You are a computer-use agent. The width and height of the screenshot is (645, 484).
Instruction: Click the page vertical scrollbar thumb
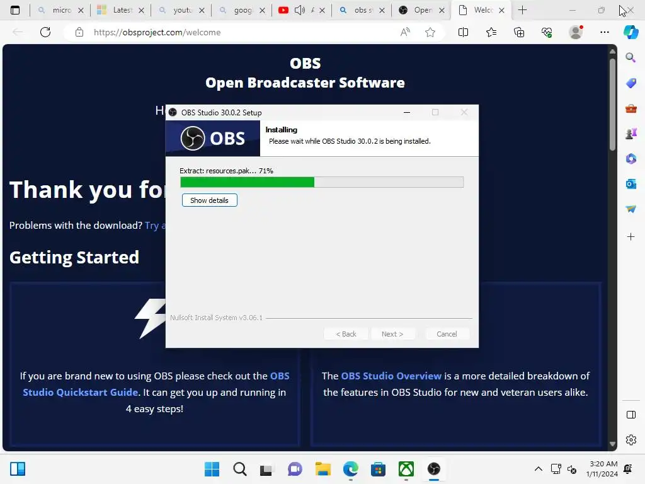pos(612,104)
